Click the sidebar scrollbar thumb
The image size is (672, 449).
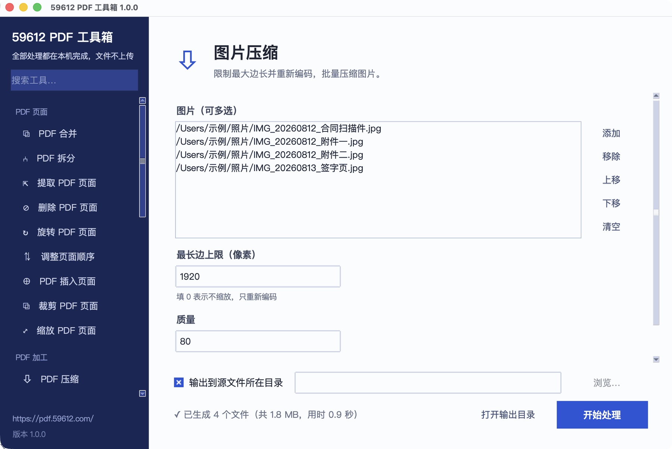[x=142, y=161]
